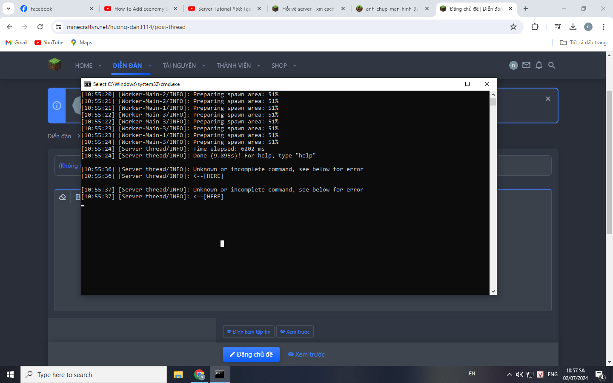The width and height of the screenshot is (613, 383).
Task: Click the Đăng chủ đề submit button
Action: [x=251, y=354]
